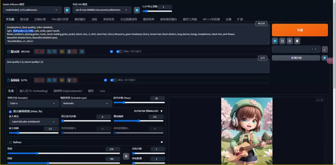The image size is (336, 165).
Task: Open the Lora tab
Action: pos(102,91)
